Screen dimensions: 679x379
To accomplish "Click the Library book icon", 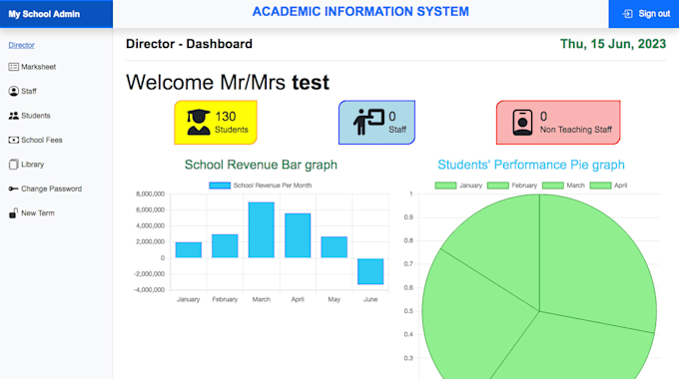I will click(13, 165).
